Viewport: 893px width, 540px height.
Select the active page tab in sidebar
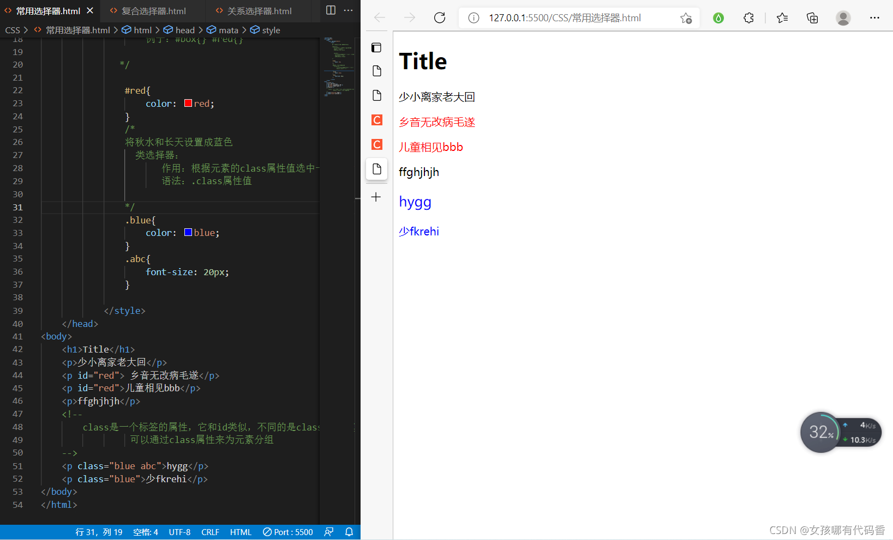[x=376, y=169]
